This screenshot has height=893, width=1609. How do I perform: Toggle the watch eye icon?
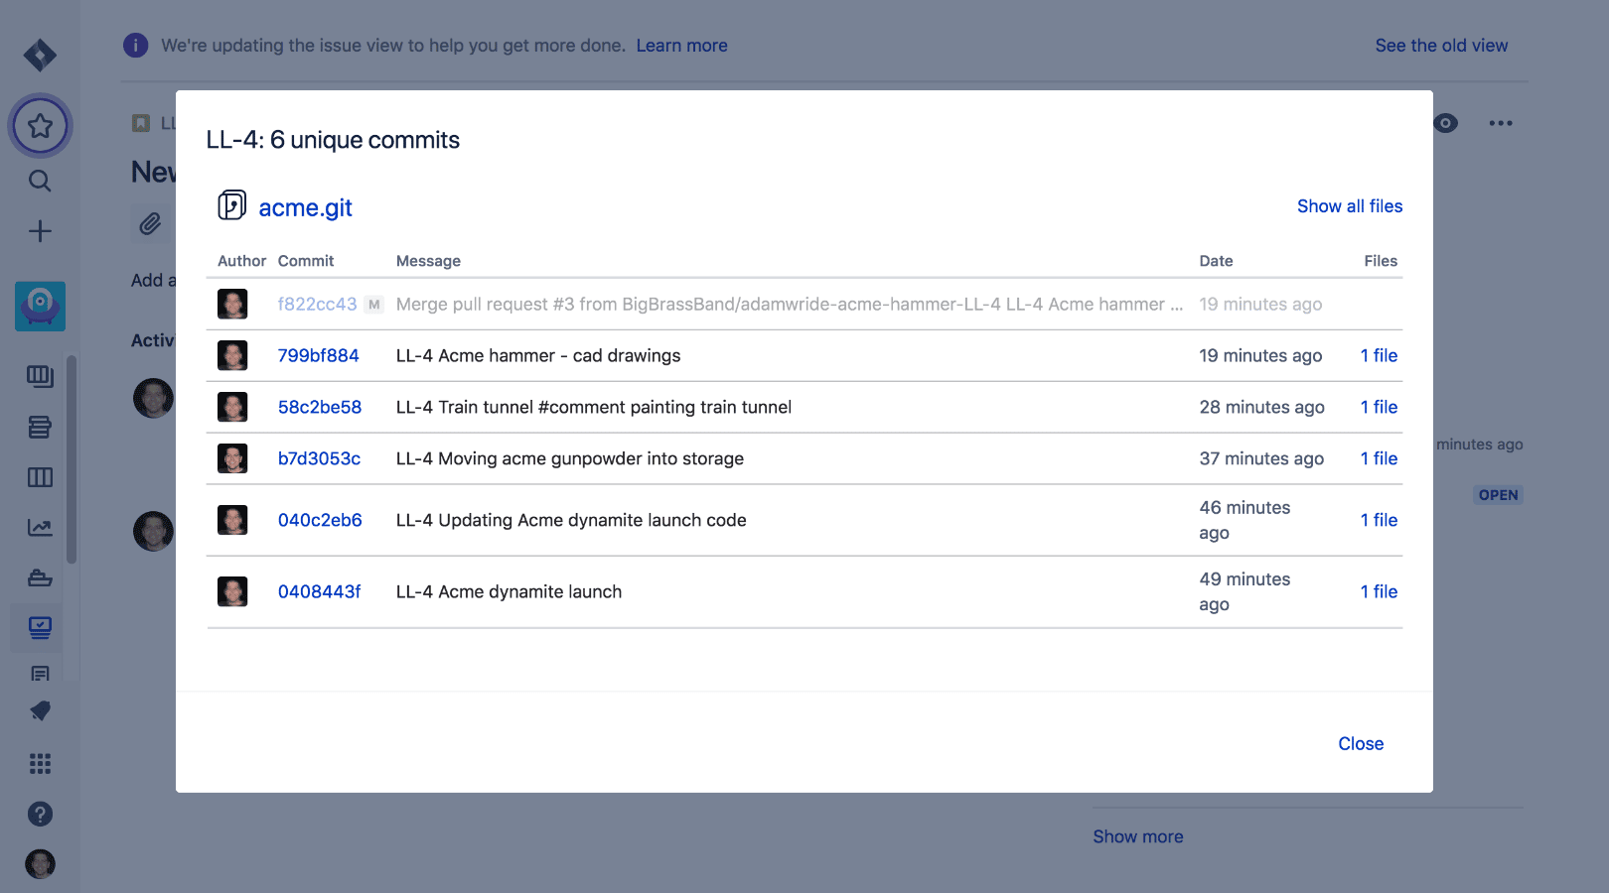point(1446,123)
